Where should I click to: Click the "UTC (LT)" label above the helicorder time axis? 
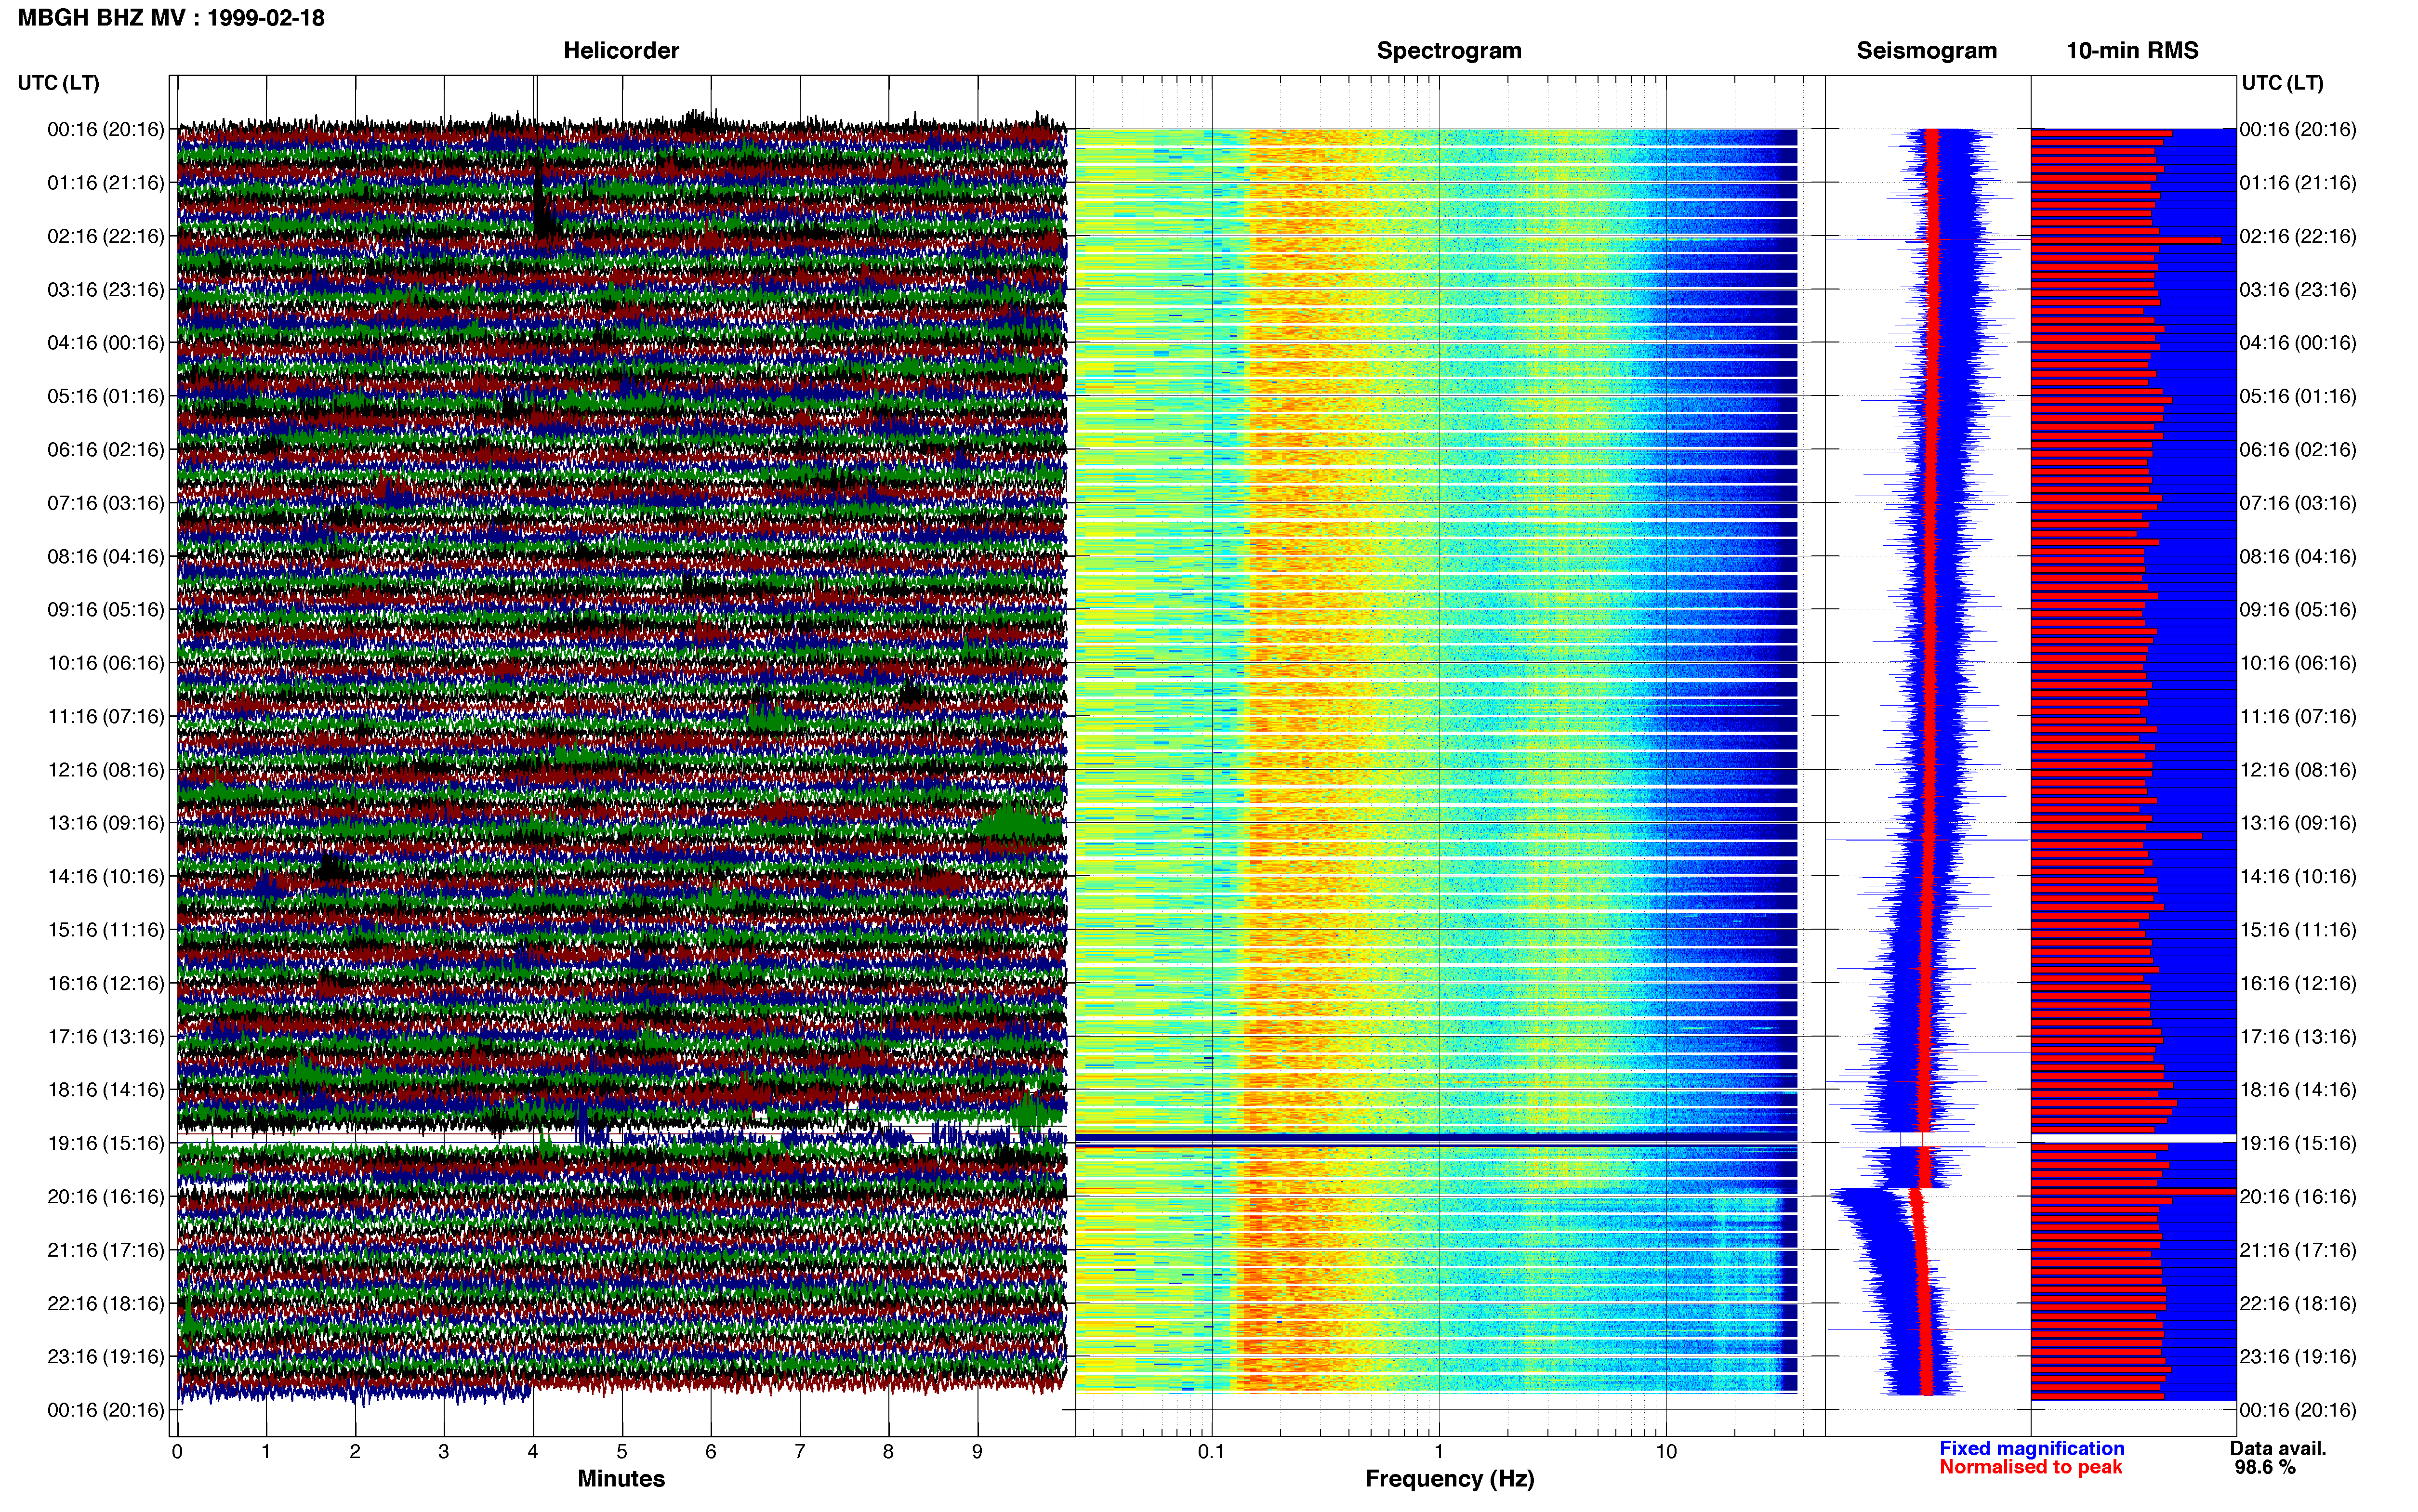58,82
